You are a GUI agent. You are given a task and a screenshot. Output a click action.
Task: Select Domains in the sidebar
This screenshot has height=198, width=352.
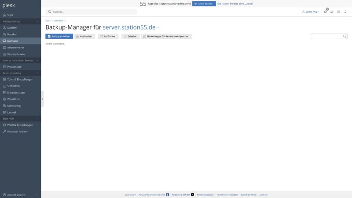coord(20,41)
